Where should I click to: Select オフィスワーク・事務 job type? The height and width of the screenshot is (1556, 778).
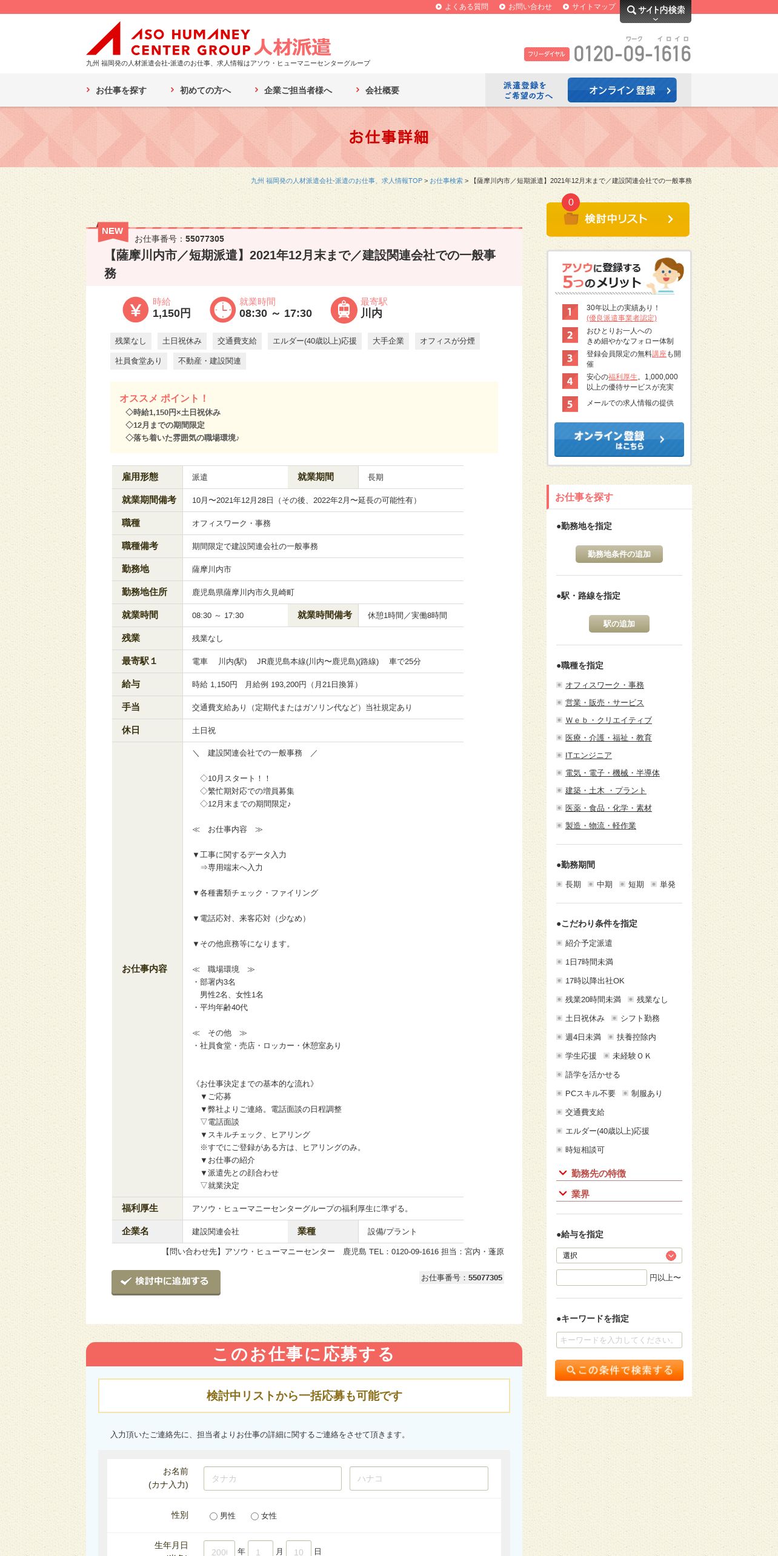605,685
